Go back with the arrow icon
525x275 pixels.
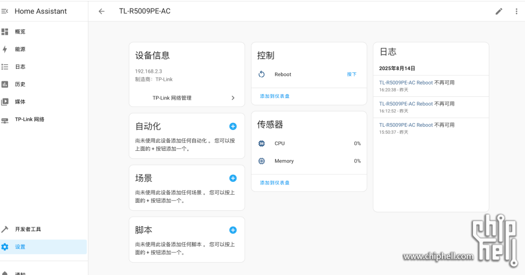pyautogui.click(x=101, y=11)
